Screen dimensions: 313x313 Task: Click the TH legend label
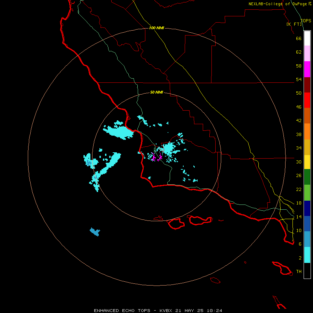click(x=299, y=272)
